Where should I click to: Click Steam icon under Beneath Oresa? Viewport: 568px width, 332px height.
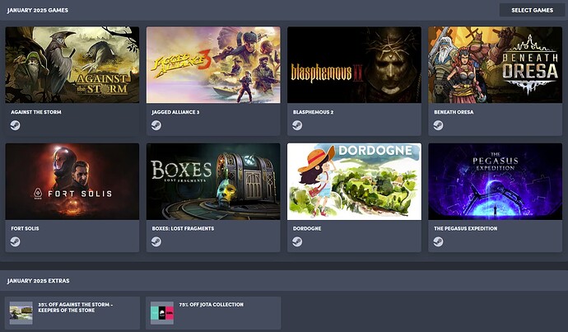click(438, 125)
